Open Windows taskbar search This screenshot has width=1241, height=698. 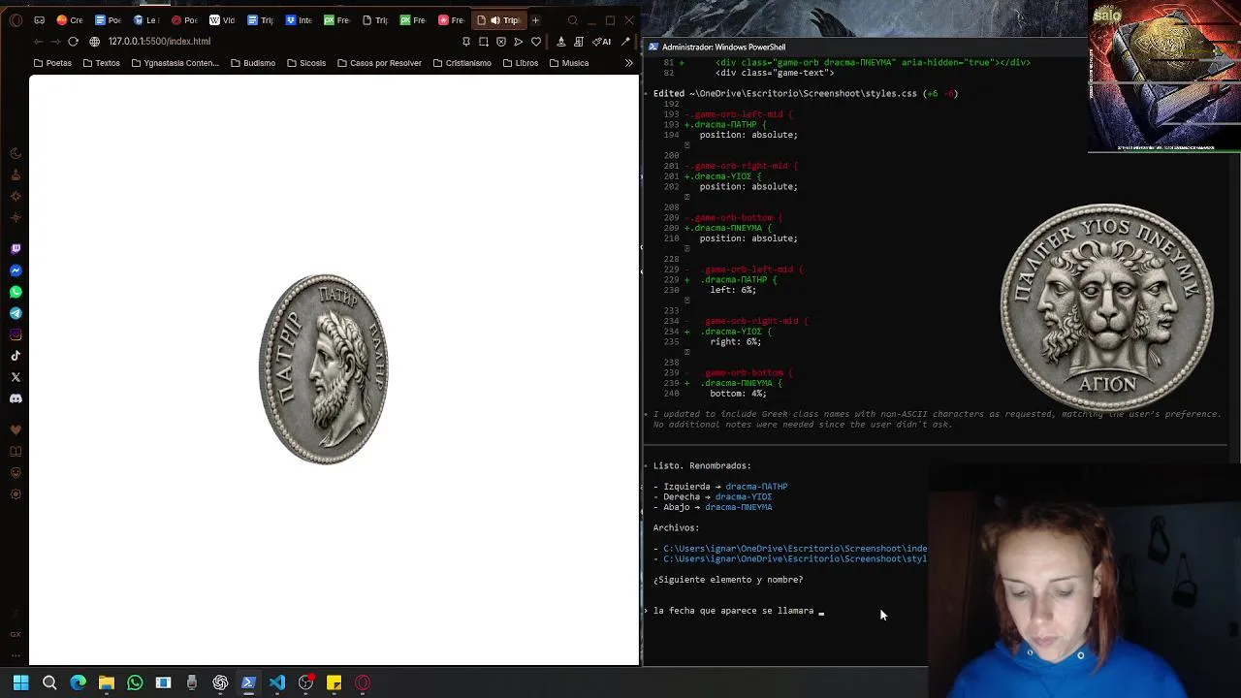(x=49, y=682)
